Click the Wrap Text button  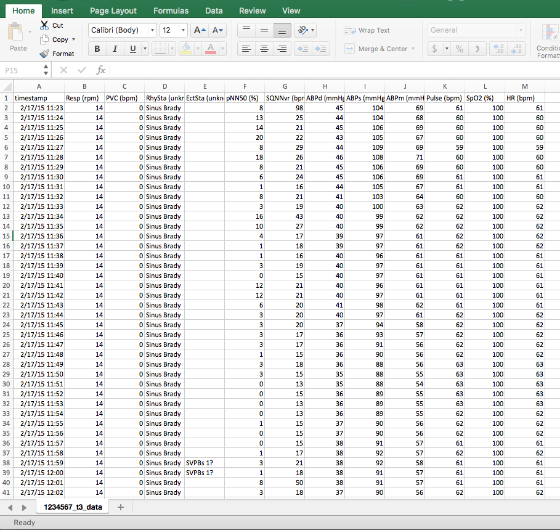pyautogui.click(x=367, y=30)
